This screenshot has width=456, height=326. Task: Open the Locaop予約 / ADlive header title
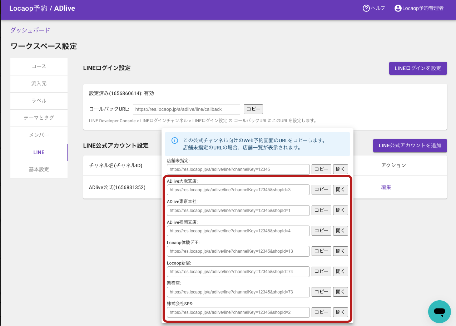(x=42, y=8)
